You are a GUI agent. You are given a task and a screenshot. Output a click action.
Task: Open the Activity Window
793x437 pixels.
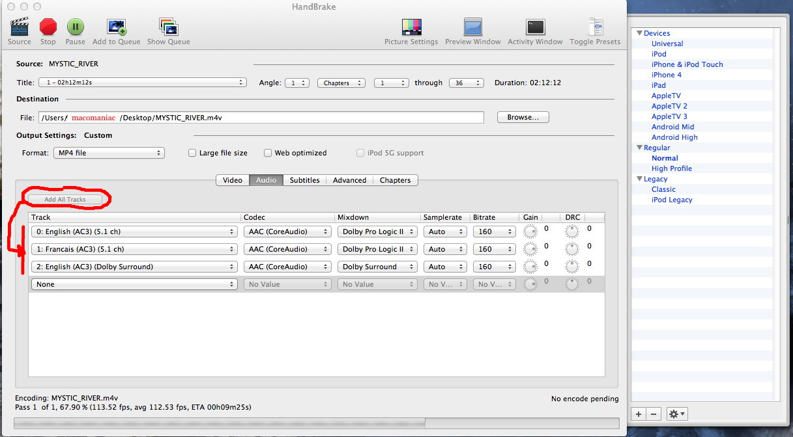(x=535, y=27)
